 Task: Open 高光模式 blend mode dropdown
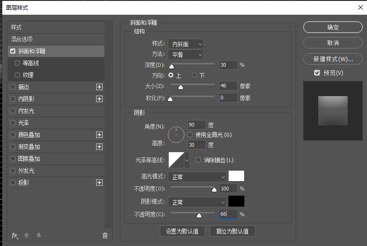[x=197, y=177]
